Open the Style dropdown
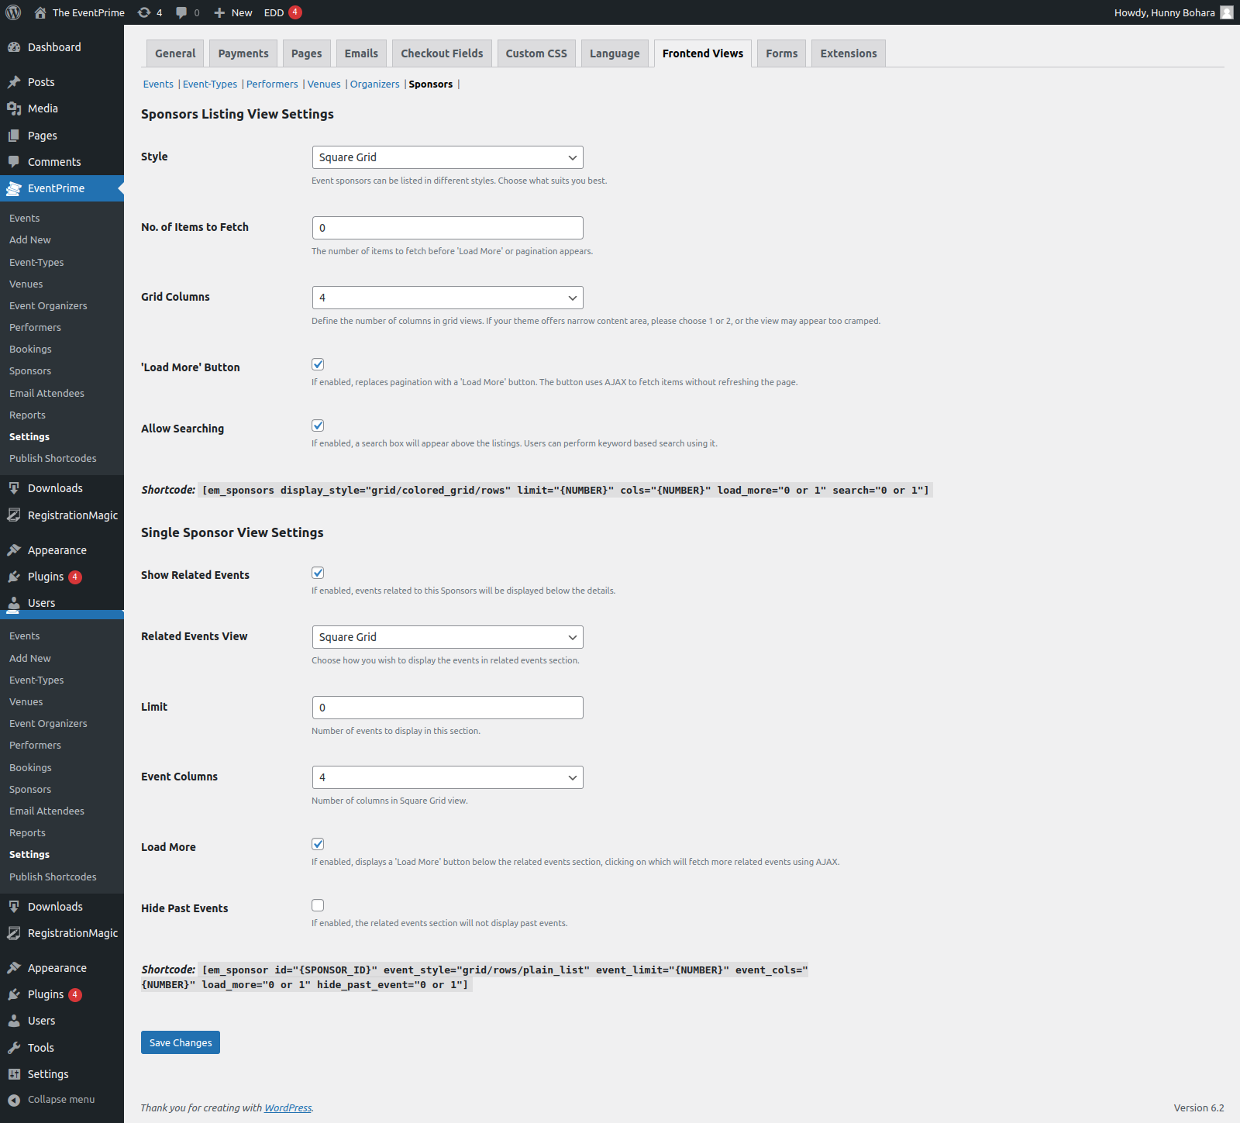 coord(447,157)
